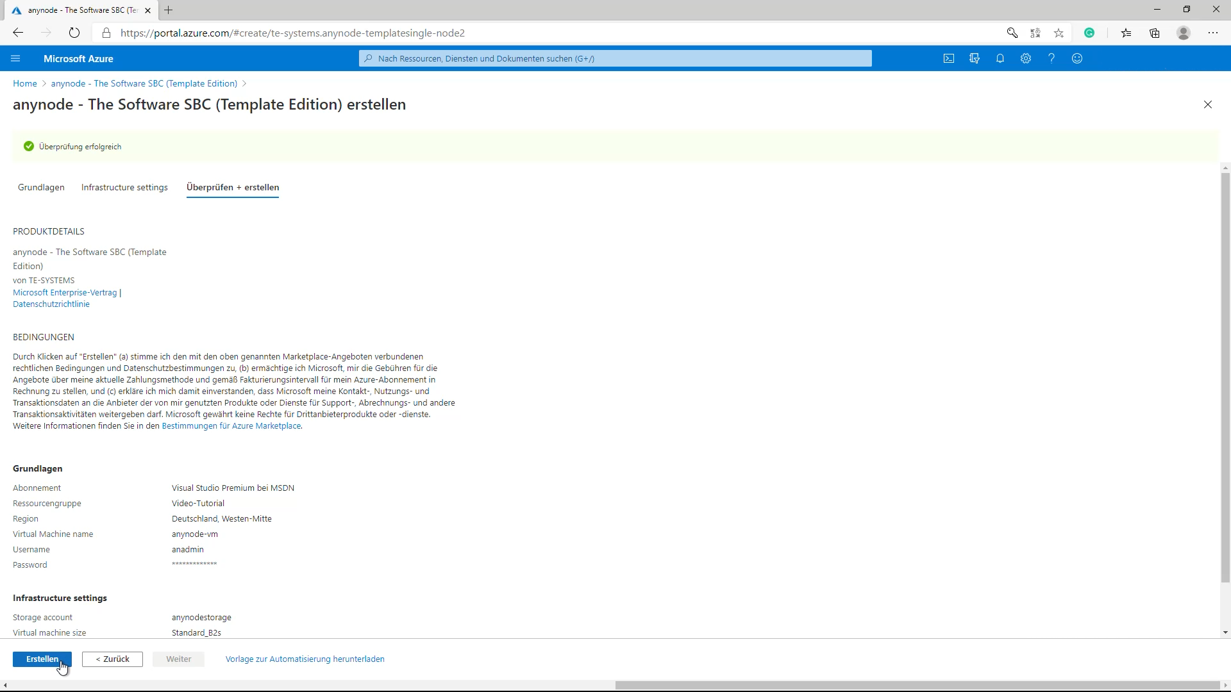Focus the Azure resource search box

point(615,58)
